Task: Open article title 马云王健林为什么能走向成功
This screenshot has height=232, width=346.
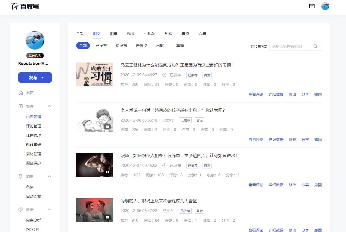Action: point(177,65)
